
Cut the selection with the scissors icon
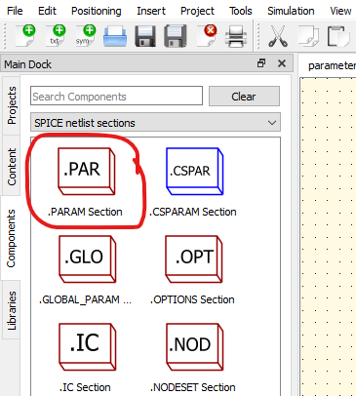click(278, 36)
